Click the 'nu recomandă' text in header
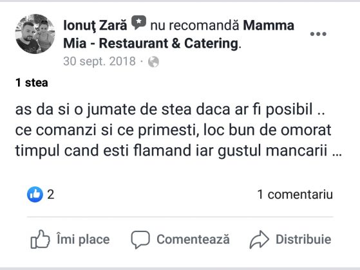Viewport: 360px width, 270px height. 194,25
